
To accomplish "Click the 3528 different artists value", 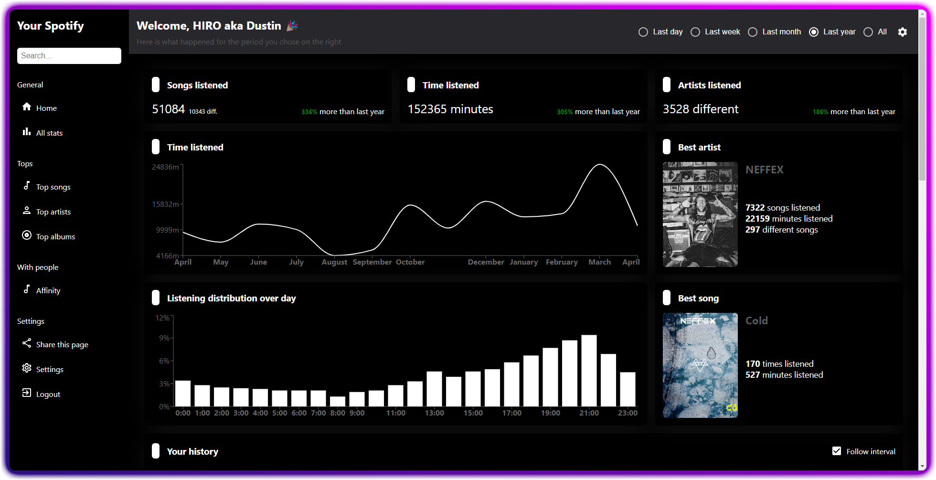I will coord(700,109).
